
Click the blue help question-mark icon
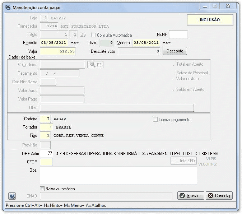[12, 196]
